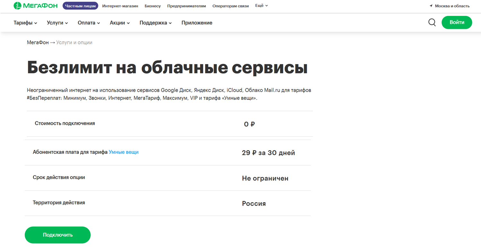The height and width of the screenshot is (250, 481).
Task: Click the location arrow icon near Москва
Action: pyautogui.click(x=431, y=6)
